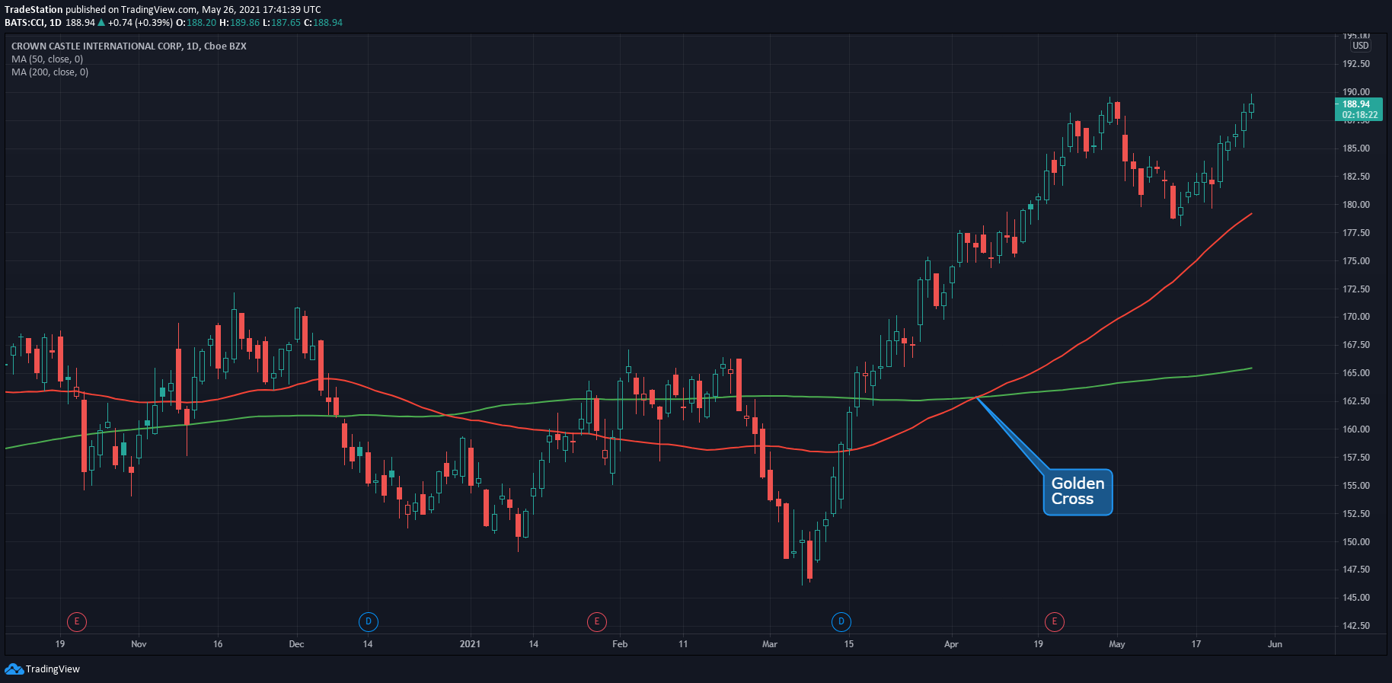The height and width of the screenshot is (683, 1392).
Task: Click the current price tag 188.94
Action: click(1359, 109)
